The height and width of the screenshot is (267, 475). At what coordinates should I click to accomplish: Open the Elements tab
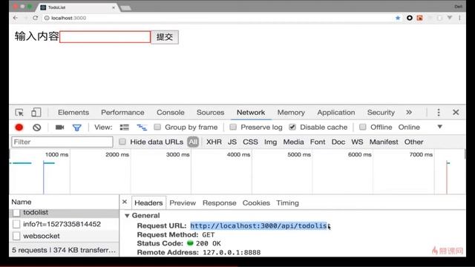point(73,112)
